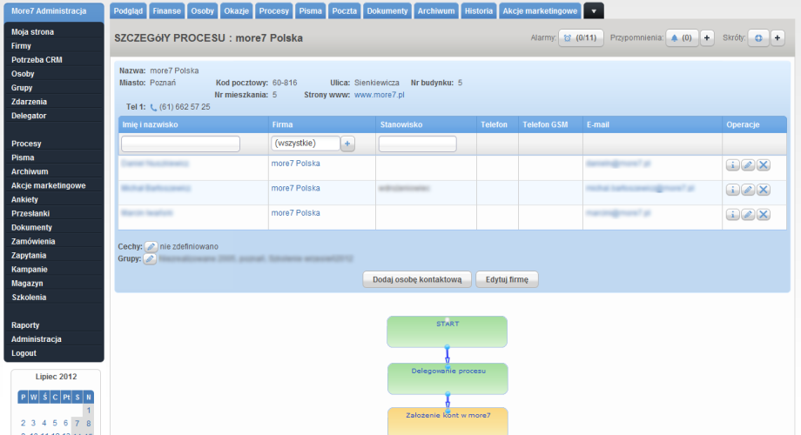This screenshot has width=801, height=435.
Task: Switch to the Finanse tab
Action: click(x=166, y=11)
